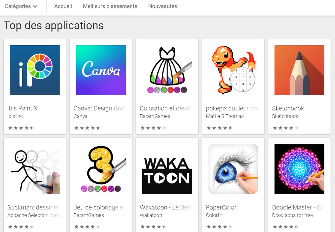
Task: Open the Meilleurs classements tab
Action: [110, 6]
